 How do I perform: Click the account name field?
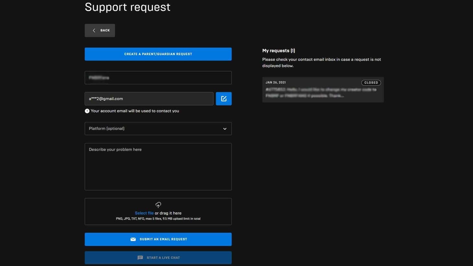(x=158, y=77)
